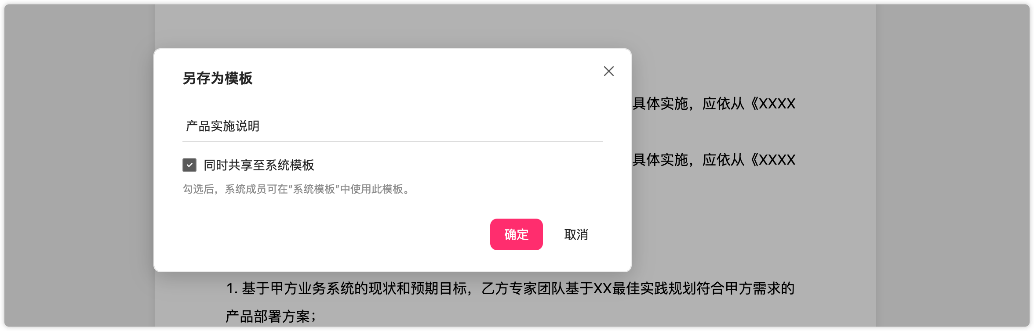Uncheck the 同时共享至系统模板 checkbox
This screenshot has height=331, width=1034.
189,165
